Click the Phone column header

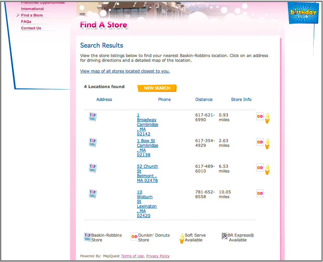coord(165,100)
